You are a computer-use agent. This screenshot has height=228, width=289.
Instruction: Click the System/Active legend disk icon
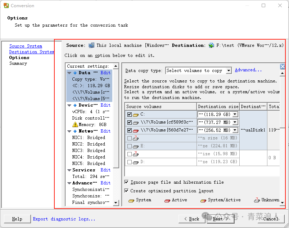(x=203, y=201)
